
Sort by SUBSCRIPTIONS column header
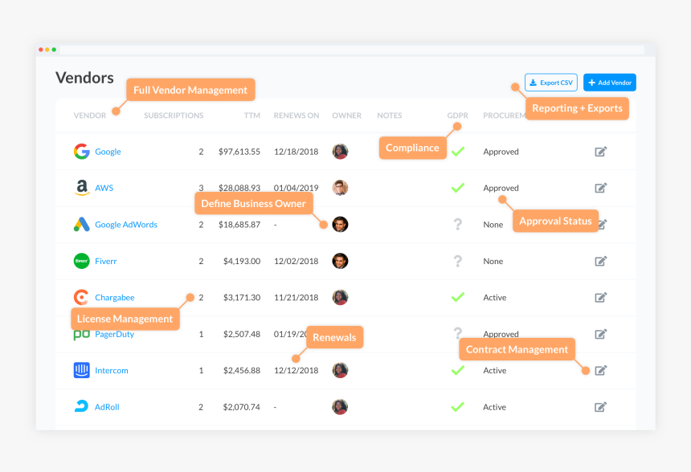tap(174, 116)
